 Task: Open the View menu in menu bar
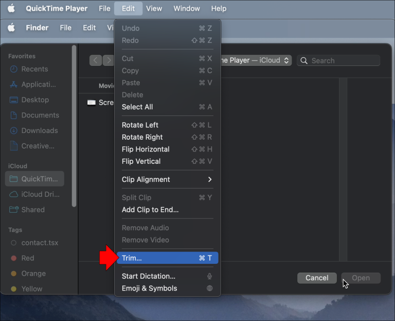pos(154,8)
